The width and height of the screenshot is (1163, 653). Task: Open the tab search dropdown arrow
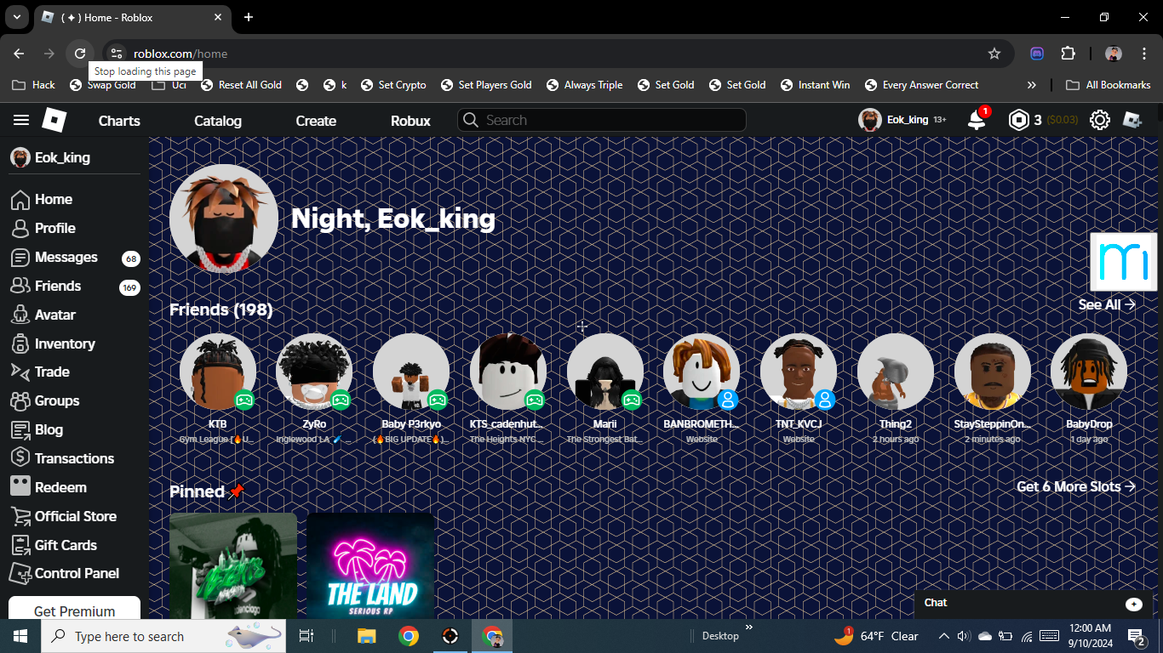16,17
